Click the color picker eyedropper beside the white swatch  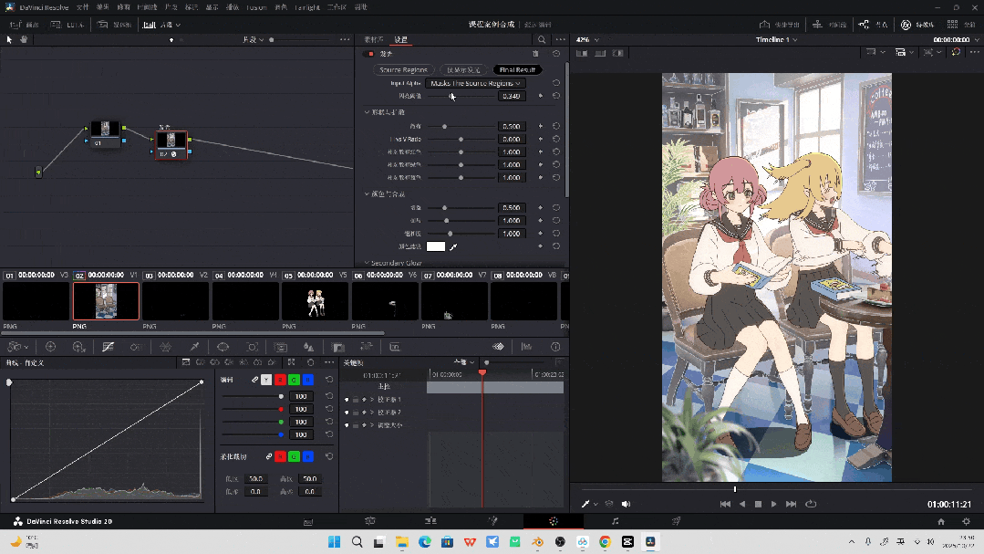453,246
